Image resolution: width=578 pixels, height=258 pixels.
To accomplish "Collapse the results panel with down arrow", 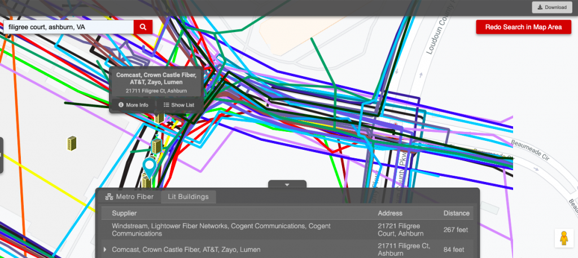I will click(287, 184).
